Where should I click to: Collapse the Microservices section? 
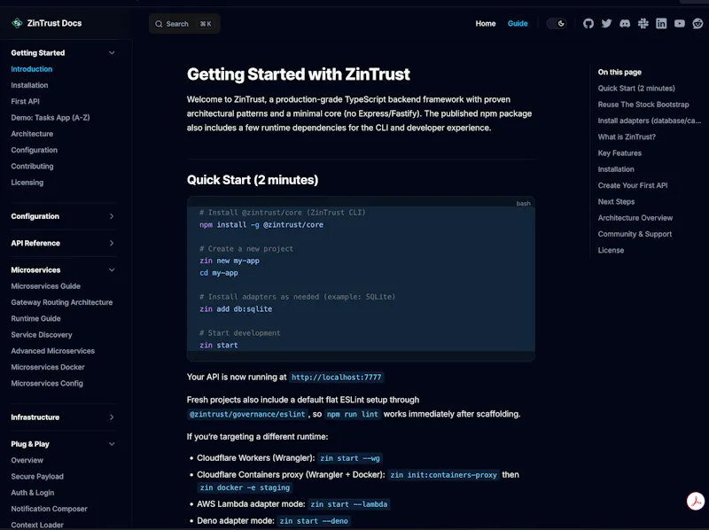pyautogui.click(x=112, y=270)
